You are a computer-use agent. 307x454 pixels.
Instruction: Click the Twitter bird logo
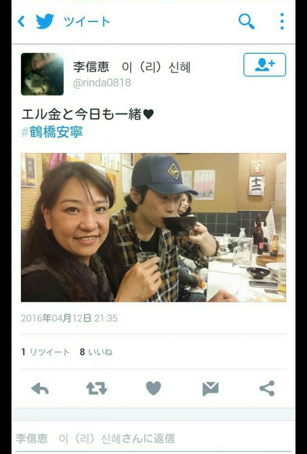tap(45, 21)
